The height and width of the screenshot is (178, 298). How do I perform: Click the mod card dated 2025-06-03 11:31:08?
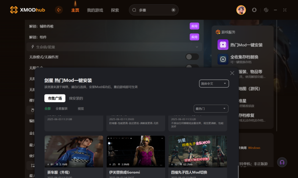click(x=74, y=123)
